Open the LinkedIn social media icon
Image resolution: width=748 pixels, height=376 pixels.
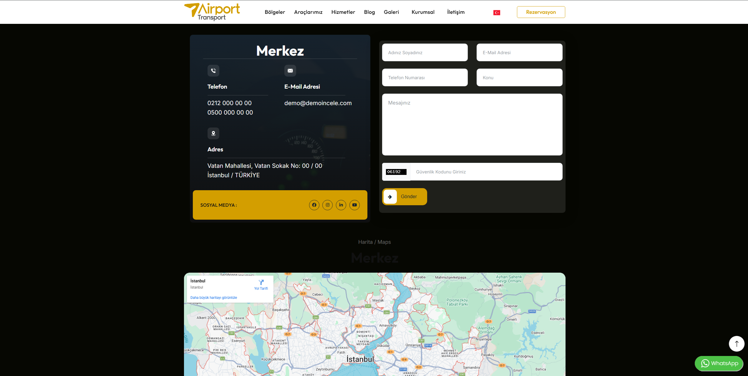(341, 205)
